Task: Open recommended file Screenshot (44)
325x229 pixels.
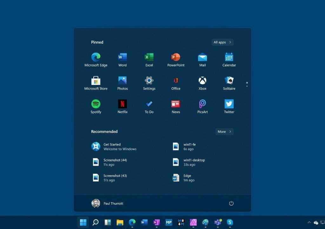Action: coord(109,162)
